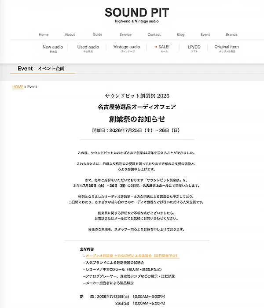The height and width of the screenshot is (308, 264).
Task: Click the メーカー担当者による製品解説 item
Action: click(110, 283)
